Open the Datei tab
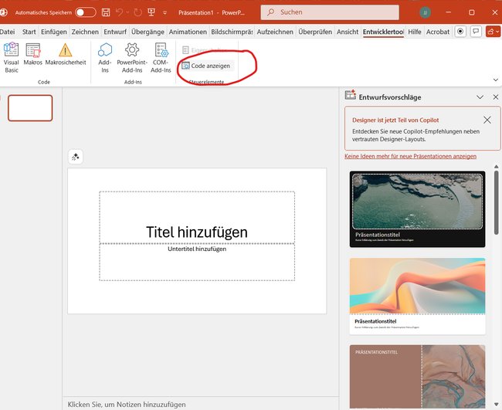Screen dimensions: 502x410 (7, 32)
